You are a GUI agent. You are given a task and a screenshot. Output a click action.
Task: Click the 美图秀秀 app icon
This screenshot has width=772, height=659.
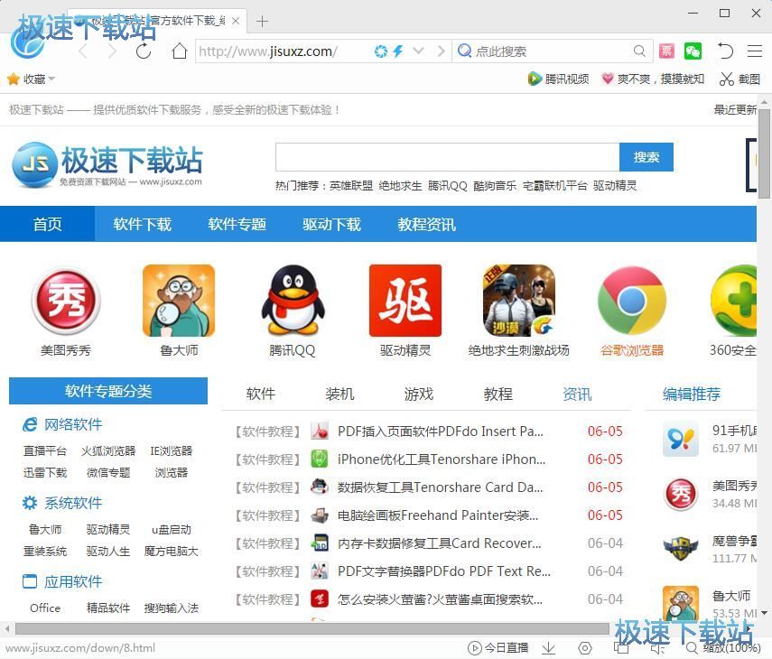pos(66,301)
